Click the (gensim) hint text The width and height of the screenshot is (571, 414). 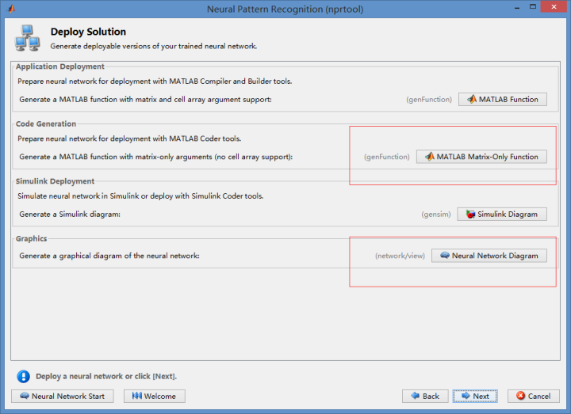point(436,215)
